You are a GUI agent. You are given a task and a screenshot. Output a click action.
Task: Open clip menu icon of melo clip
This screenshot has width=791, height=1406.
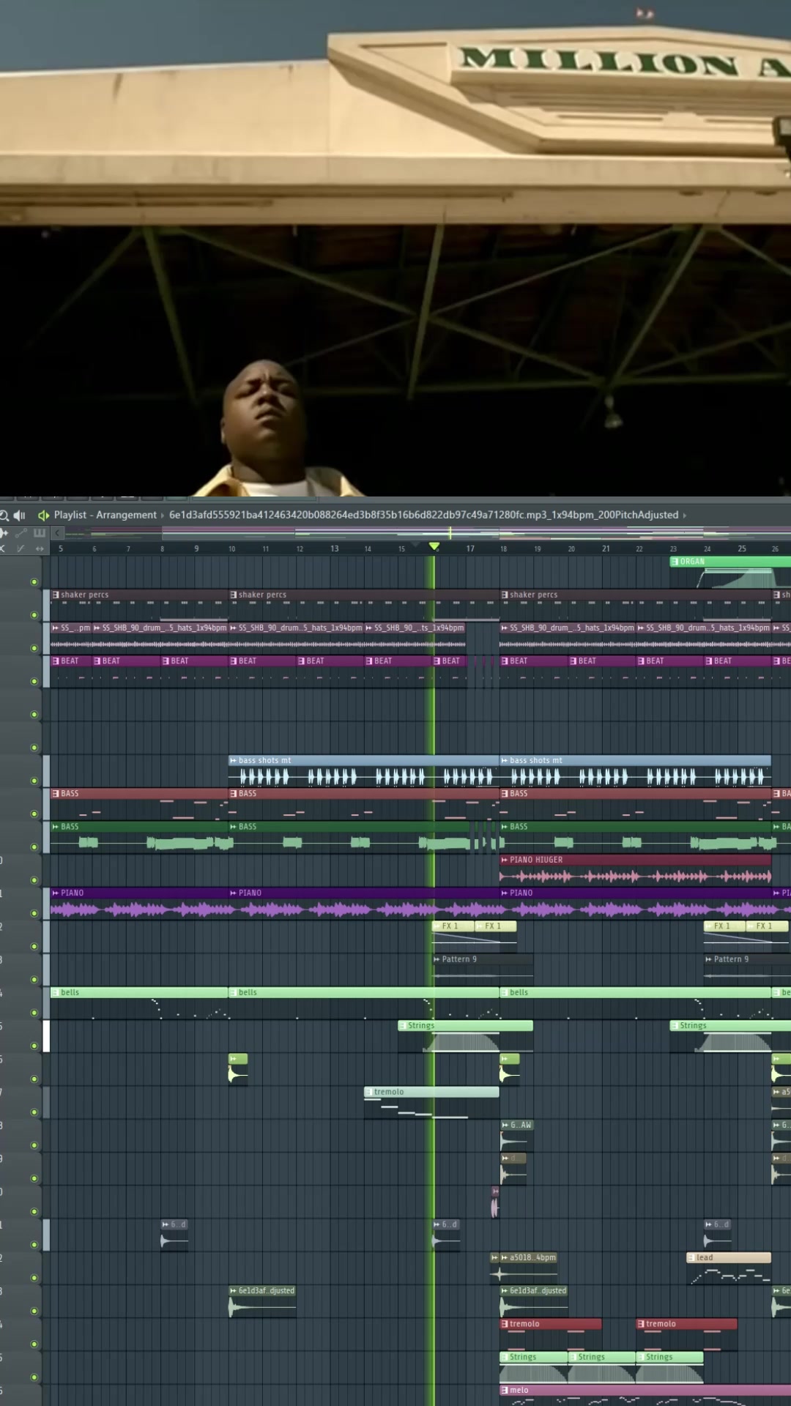click(504, 1390)
